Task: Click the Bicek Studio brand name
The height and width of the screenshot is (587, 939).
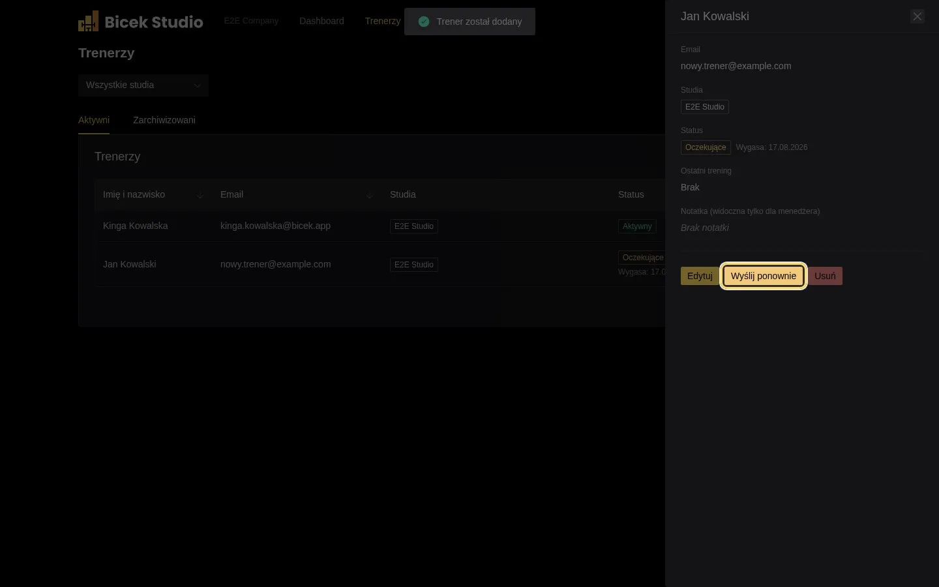Action: coord(154,22)
